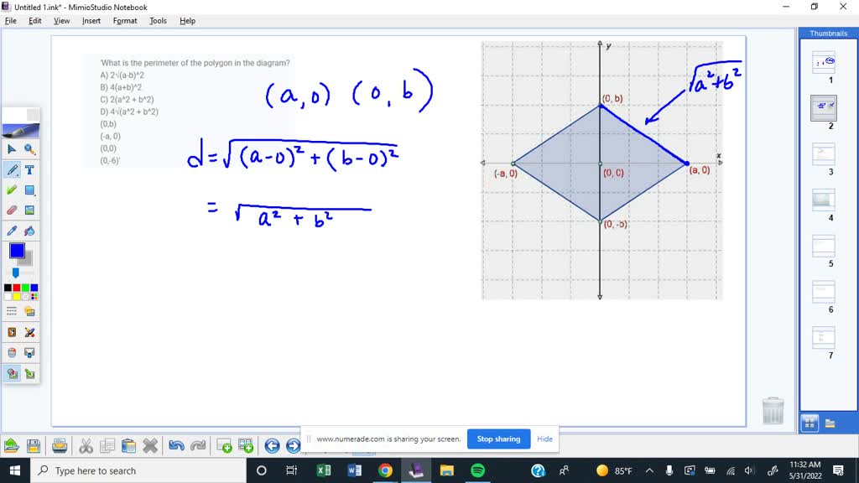Image resolution: width=859 pixels, height=483 pixels.
Task: Adjust the pen thickness slider
Action: click(x=15, y=273)
